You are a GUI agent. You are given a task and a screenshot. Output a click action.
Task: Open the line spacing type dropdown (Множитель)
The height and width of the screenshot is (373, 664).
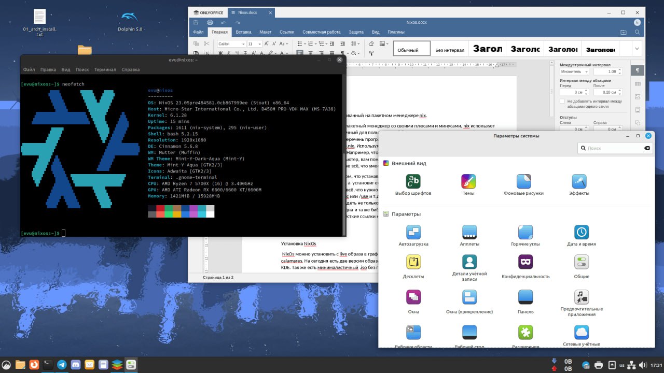(x=574, y=71)
